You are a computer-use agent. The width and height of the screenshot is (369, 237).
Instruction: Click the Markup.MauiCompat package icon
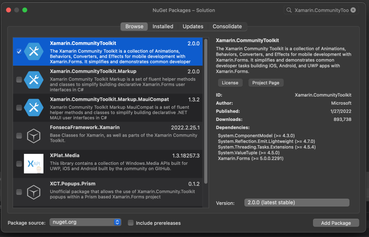pos(33,107)
